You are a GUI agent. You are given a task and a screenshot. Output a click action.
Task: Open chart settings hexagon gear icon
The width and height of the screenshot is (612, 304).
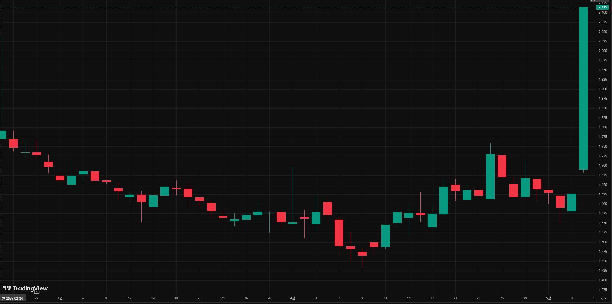[x=603, y=298]
